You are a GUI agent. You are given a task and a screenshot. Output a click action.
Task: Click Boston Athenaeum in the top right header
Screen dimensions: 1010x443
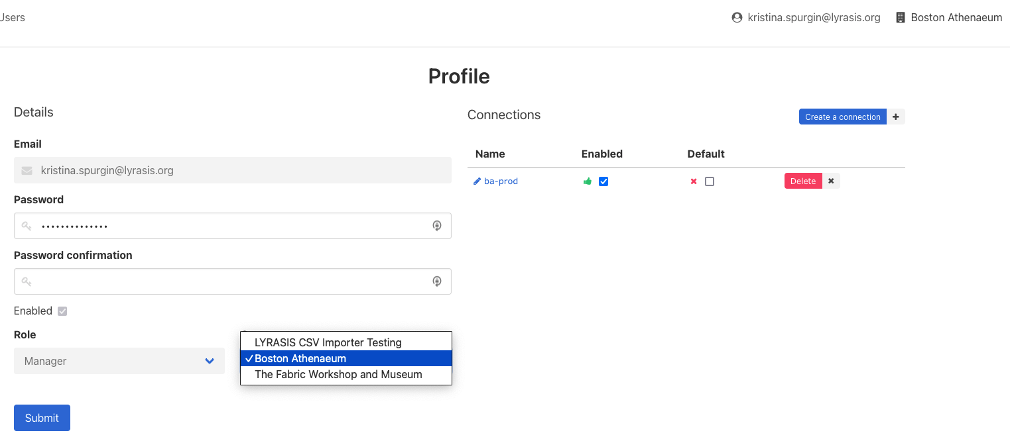coord(957,17)
